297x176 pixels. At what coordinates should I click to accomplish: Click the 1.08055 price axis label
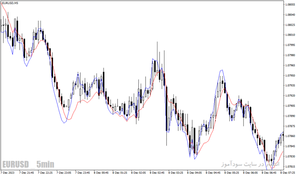click(x=290, y=4)
